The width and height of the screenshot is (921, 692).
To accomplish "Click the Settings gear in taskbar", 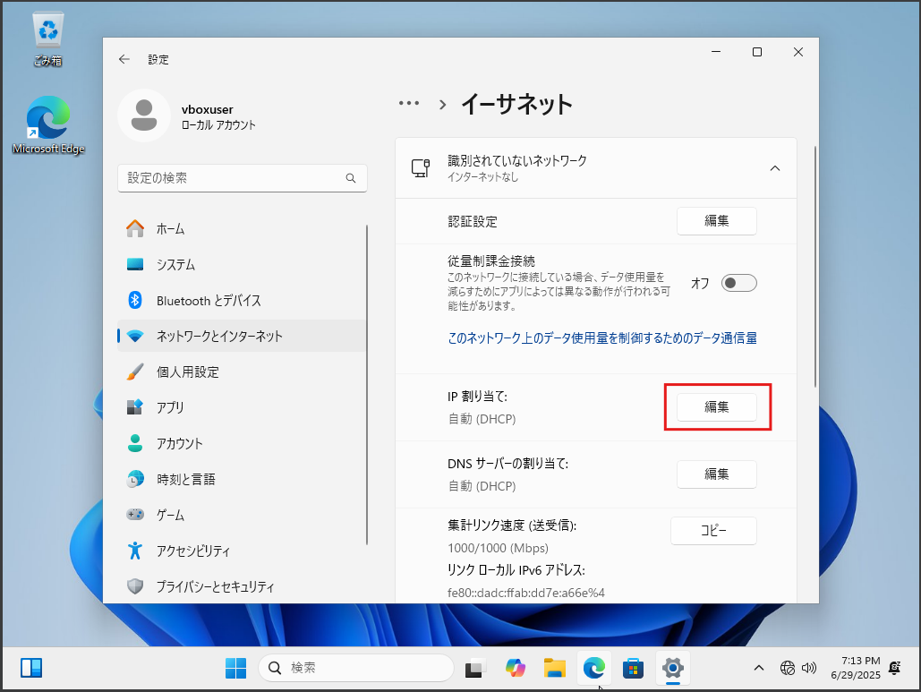I will coord(672,668).
